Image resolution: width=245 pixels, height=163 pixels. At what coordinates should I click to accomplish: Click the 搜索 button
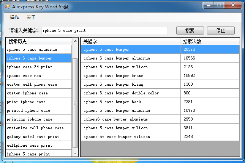click(x=190, y=31)
